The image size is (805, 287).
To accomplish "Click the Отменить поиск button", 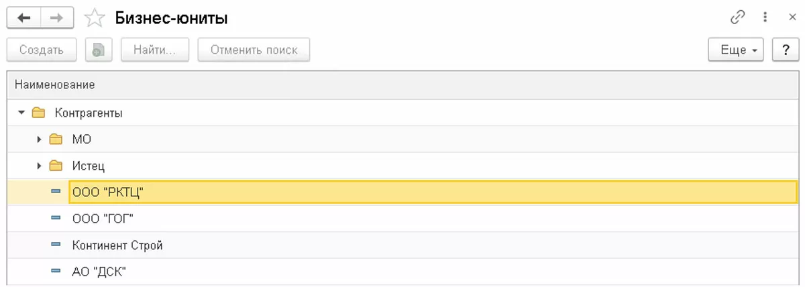I will [x=254, y=50].
